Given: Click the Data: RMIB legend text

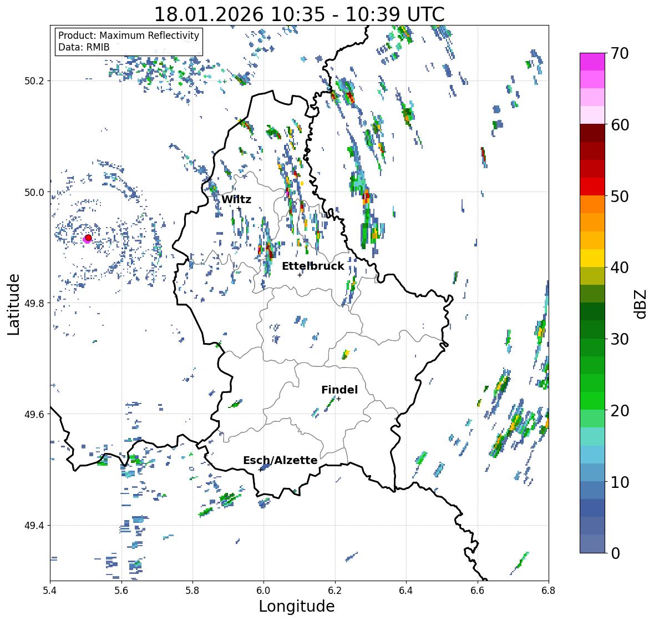Looking at the screenshot, I should click(x=84, y=47).
